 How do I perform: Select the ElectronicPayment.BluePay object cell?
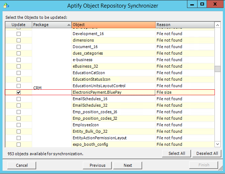point(113,92)
